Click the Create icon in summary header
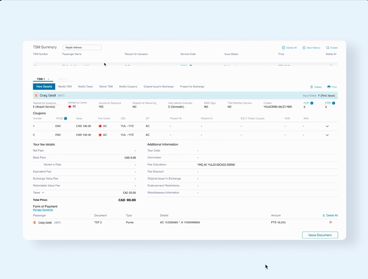368x279 pixels. 328,47
